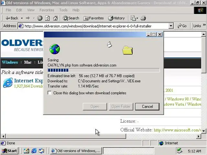Screen dimensions: 207x155
Task: Click the disabled Open button
Action: 95,107
